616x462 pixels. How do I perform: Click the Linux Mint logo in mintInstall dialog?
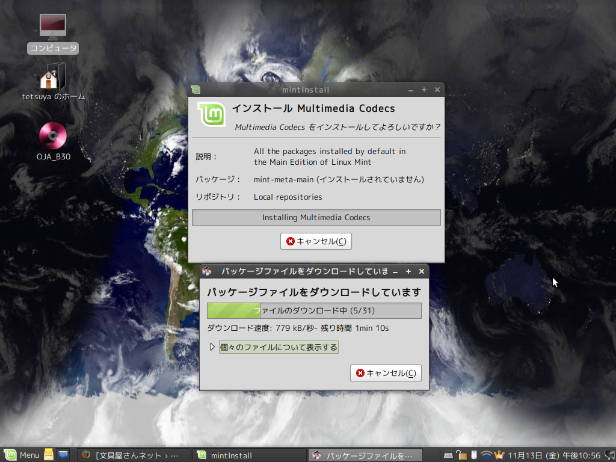(212, 114)
